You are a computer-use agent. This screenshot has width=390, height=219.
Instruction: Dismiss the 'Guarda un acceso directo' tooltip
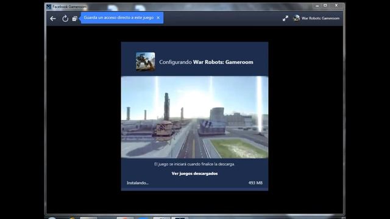[x=158, y=18]
